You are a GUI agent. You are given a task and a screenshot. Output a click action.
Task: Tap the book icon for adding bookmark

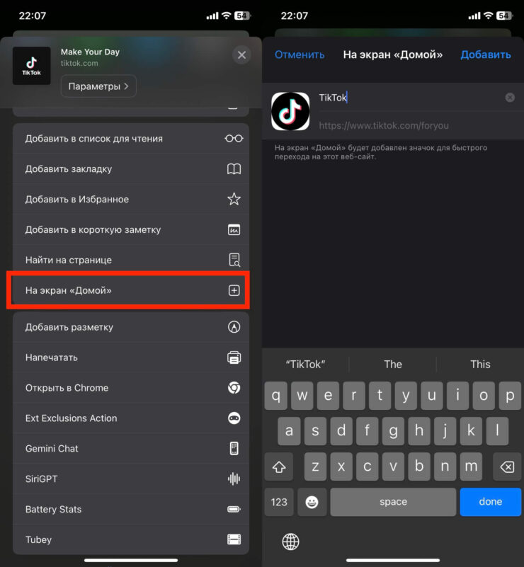pos(234,169)
